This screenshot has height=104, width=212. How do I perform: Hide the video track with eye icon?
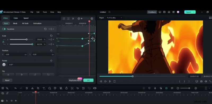click(x=16, y=101)
